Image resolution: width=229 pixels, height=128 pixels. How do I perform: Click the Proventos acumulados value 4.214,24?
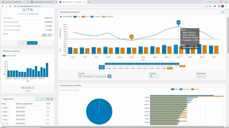(49, 26)
